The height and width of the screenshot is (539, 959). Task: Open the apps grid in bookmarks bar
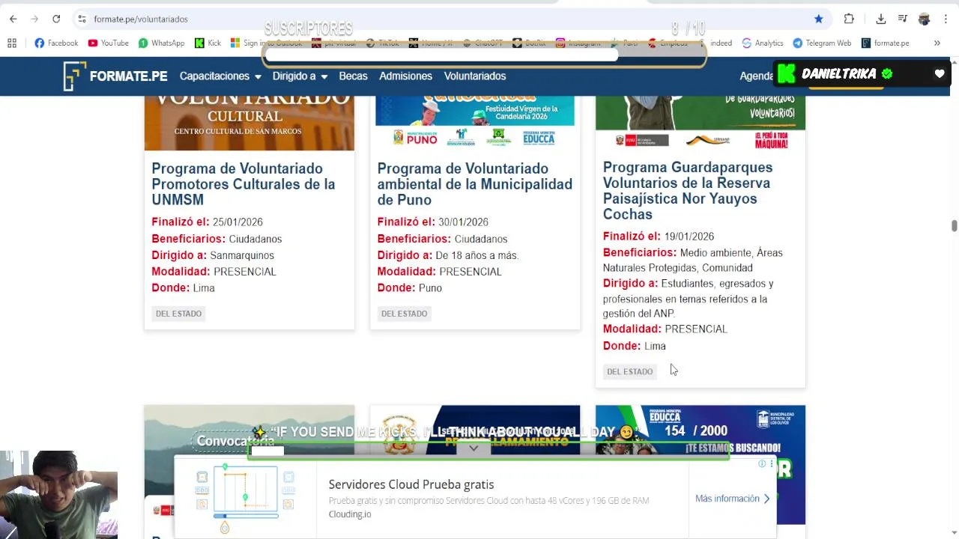(x=12, y=43)
